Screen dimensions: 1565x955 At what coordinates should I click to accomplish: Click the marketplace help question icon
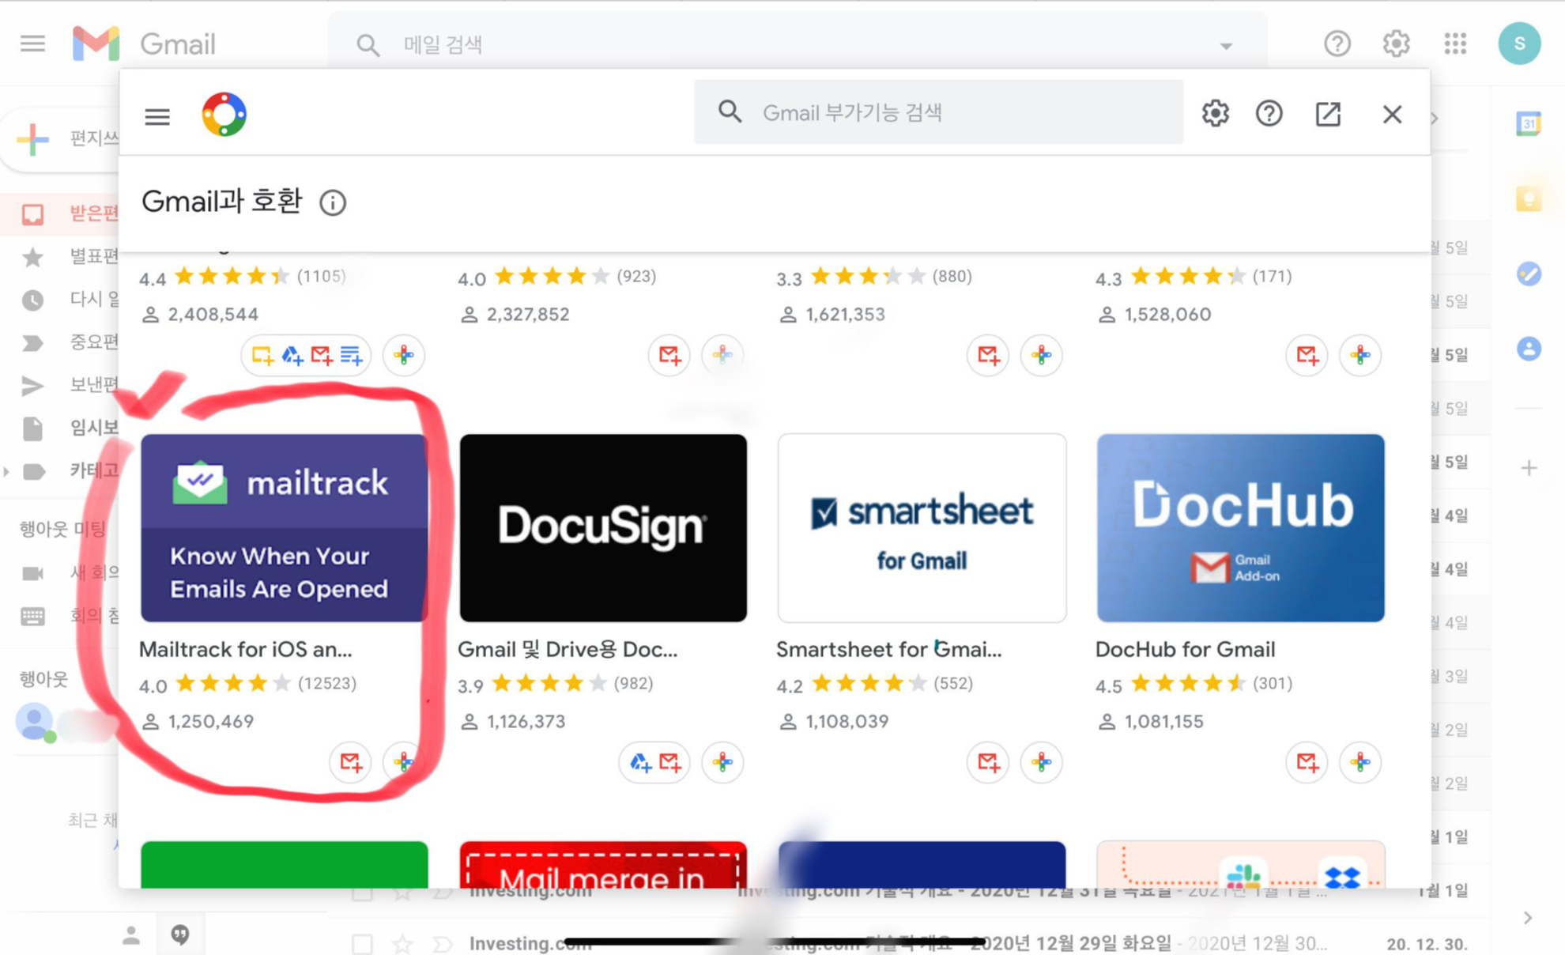point(1269,113)
